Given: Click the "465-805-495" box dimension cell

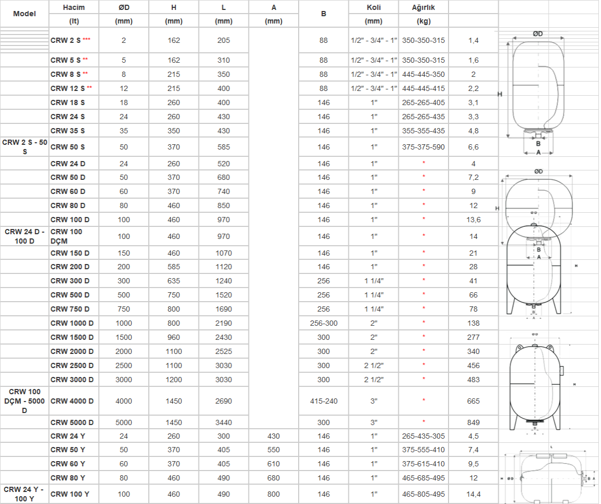Looking at the screenshot, I should tap(423, 495).
